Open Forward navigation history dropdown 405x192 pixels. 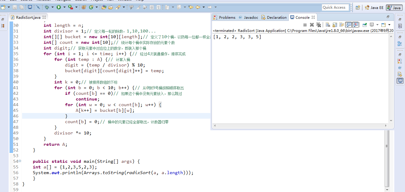click(215, 7)
